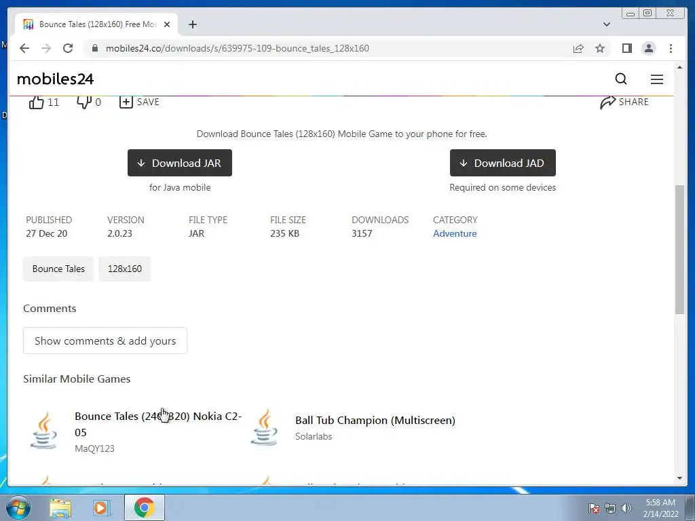Image resolution: width=695 pixels, height=521 pixels.
Task: Open mobiles24 search
Action: point(621,79)
